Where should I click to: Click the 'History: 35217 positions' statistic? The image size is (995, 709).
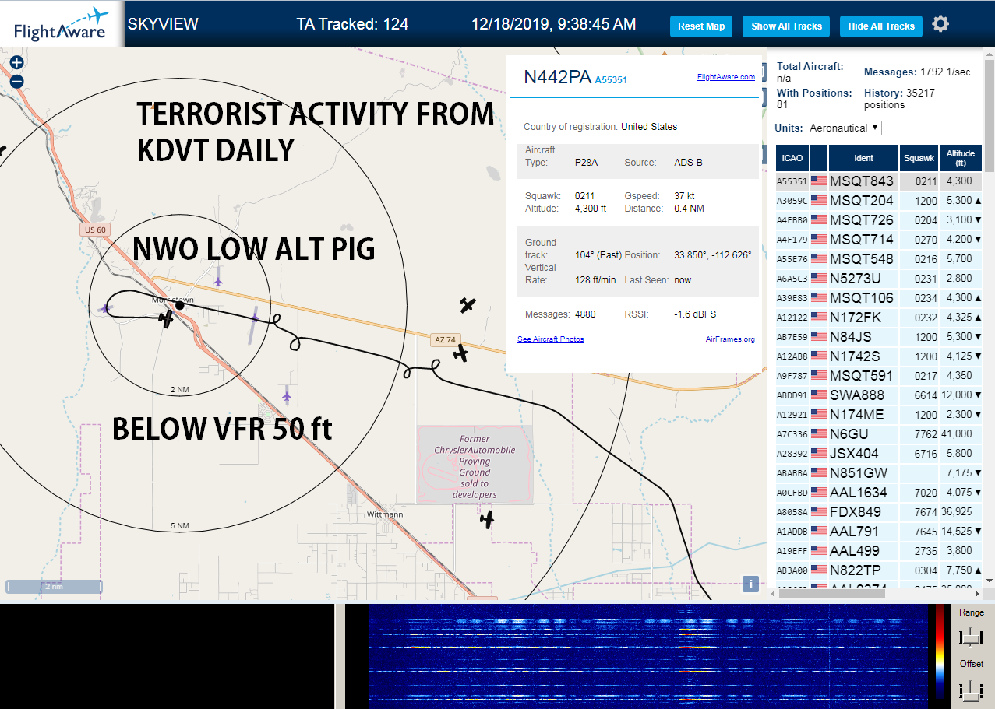(899, 98)
